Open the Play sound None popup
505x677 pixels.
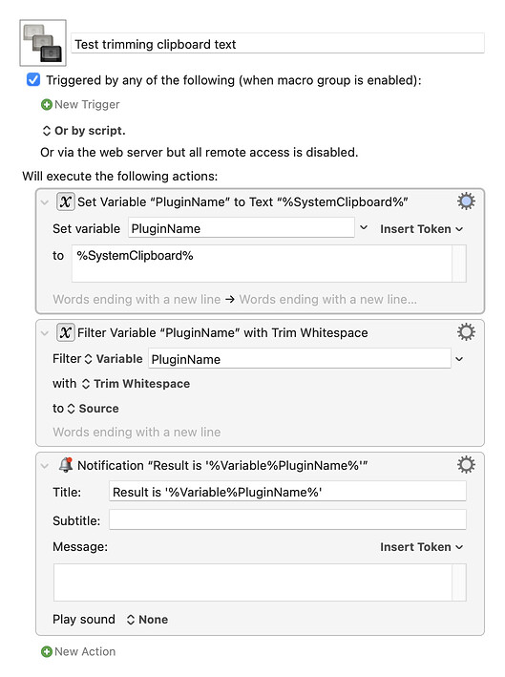pos(147,620)
